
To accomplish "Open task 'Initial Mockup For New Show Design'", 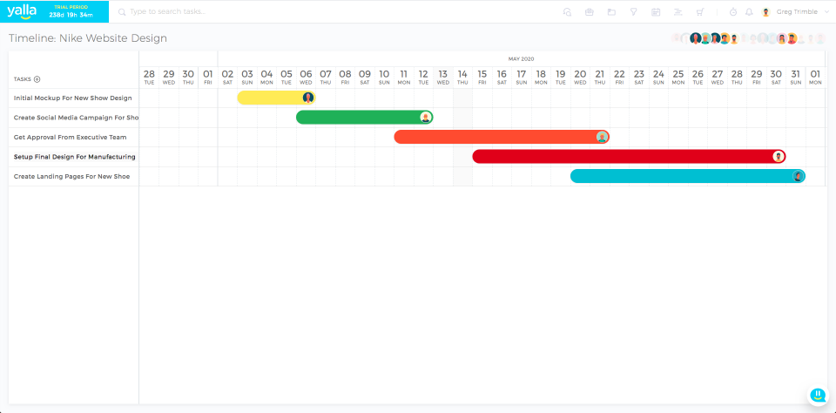I will coord(72,98).
